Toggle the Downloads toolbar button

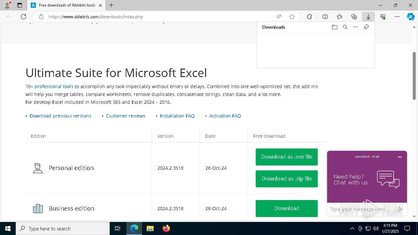coord(368,17)
